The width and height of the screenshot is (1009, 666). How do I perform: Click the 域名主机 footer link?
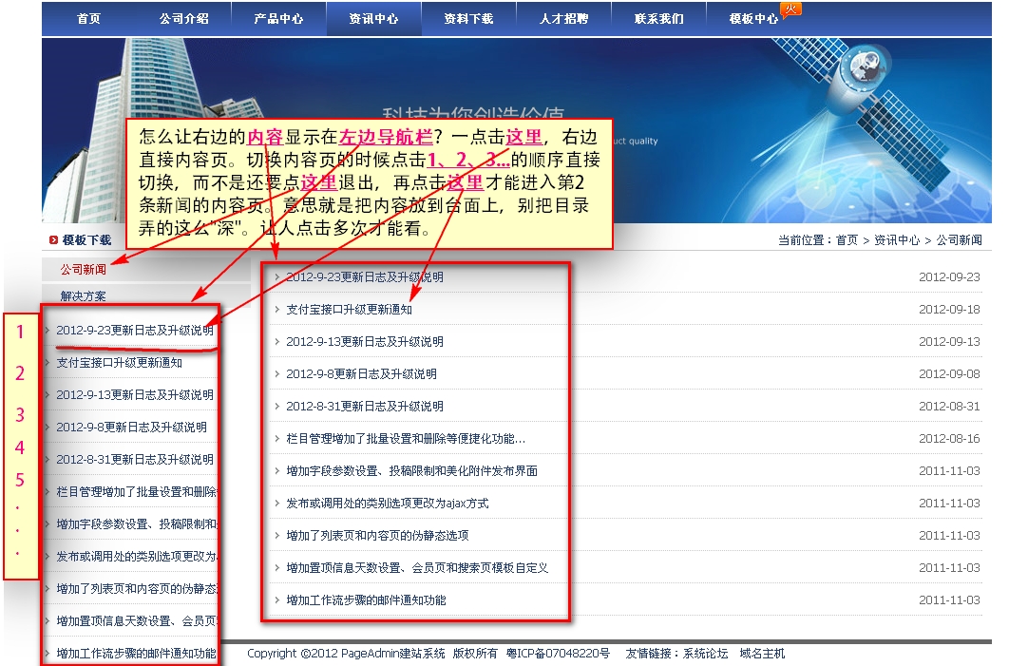(x=762, y=654)
